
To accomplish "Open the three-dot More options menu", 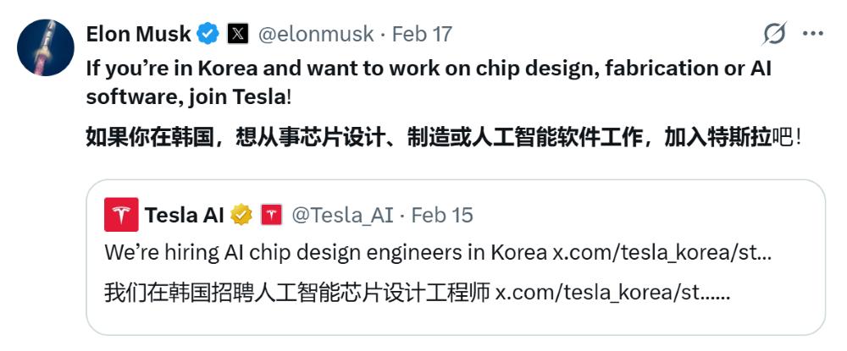I will [812, 34].
